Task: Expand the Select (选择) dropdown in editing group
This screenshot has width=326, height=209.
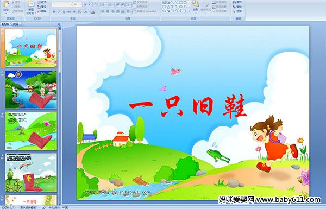Action: tap(239, 11)
